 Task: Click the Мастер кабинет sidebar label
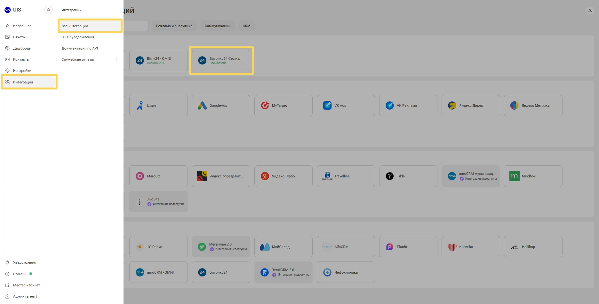pos(27,285)
